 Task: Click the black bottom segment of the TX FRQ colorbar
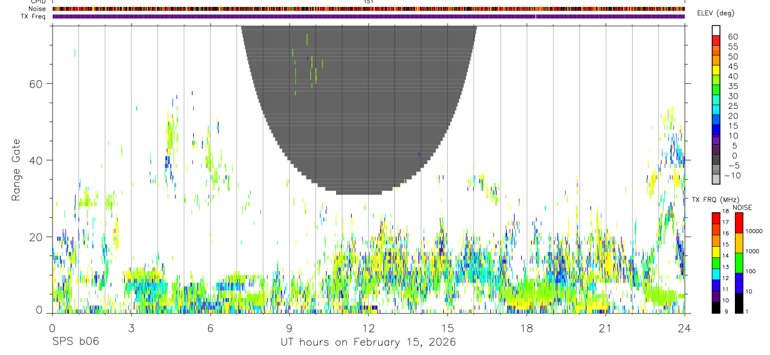click(715, 307)
